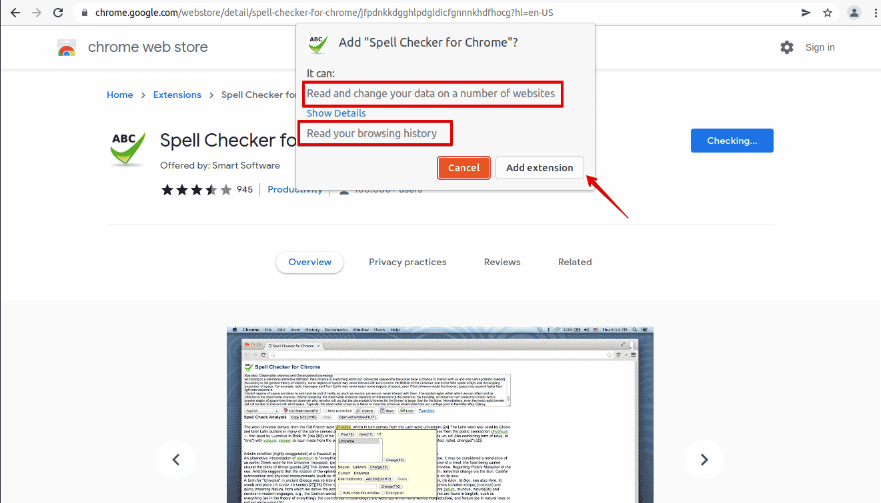The width and height of the screenshot is (881, 503).
Task: Open the Chrome profile avatar icon
Action: (854, 13)
